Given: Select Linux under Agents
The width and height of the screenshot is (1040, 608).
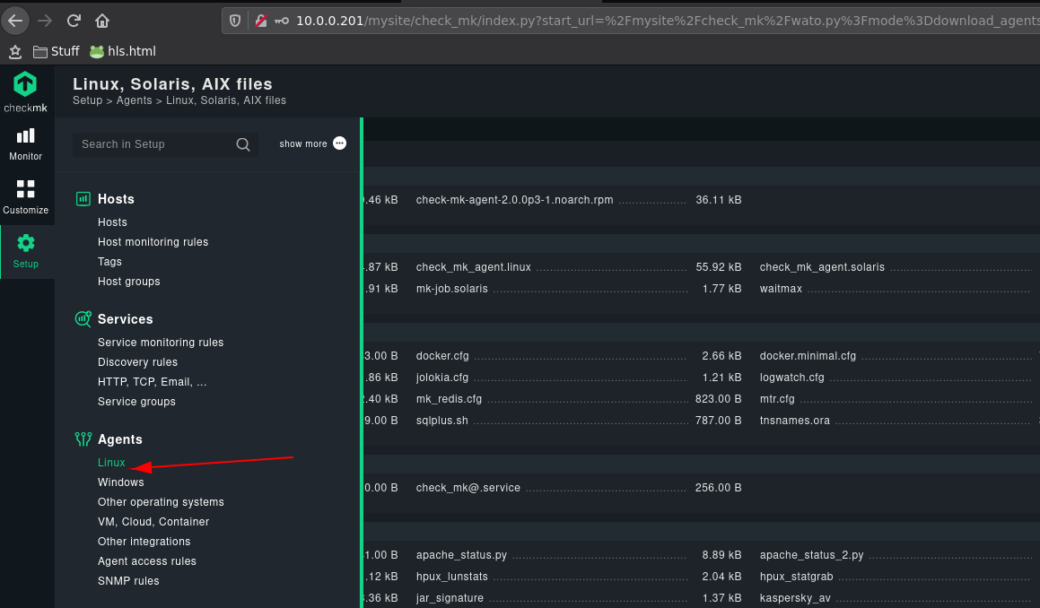Looking at the screenshot, I should pyautogui.click(x=111, y=463).
